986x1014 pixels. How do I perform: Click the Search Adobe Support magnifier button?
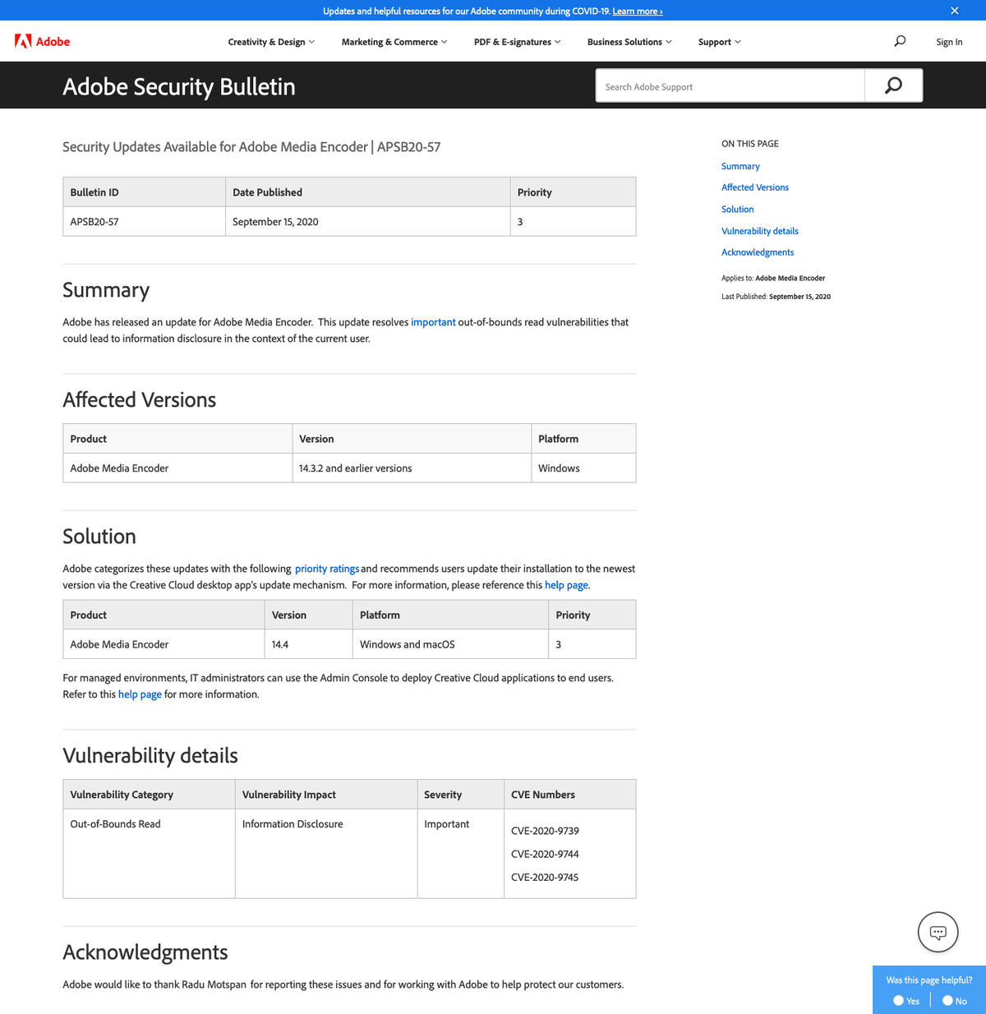tap(893, 85)
